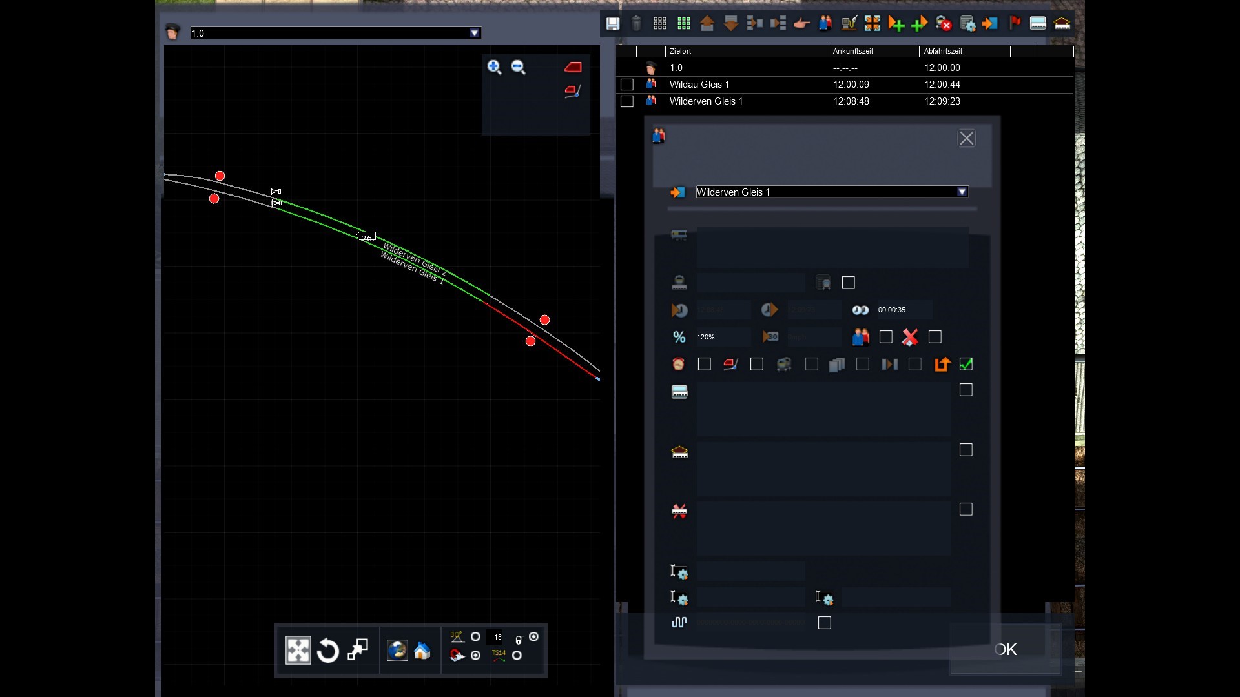The width and height of the screenshot is (1240, 697).
Task: Click the rotate tool in the bottom toolbar
Action: [328, 651]
